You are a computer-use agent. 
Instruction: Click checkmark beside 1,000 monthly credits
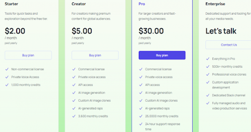coord(7,85)
